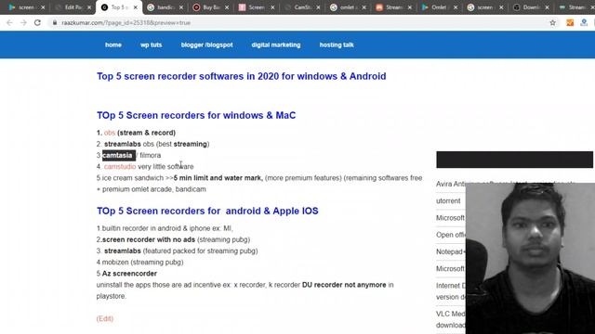Click the heading 'TOp 5 Screen recorders for windows & MaC'
The width and height of the screenshot is (595, 334).
point(196,115)
